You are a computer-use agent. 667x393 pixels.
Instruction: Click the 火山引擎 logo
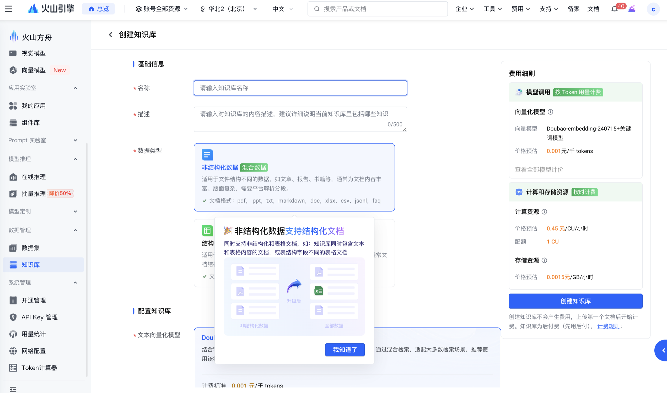tap(51, 9)
